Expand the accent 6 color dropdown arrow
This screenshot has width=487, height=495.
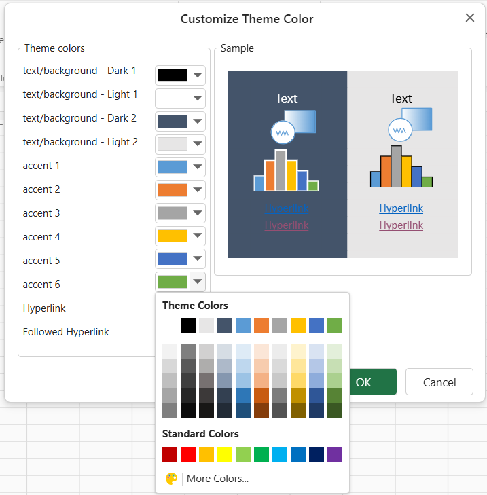(x=198, y=281)
